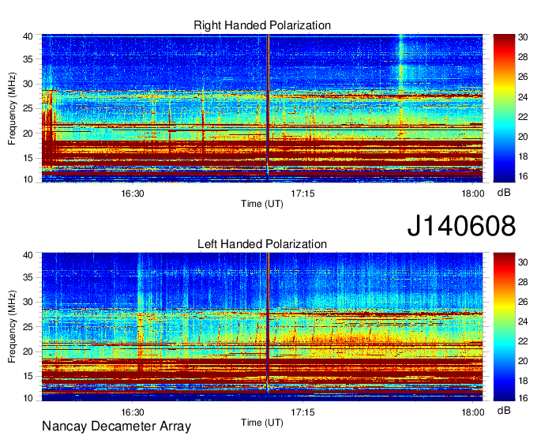Click the "24" value on the lower colorbar
The image size is (537, 436).
point(523,321)
